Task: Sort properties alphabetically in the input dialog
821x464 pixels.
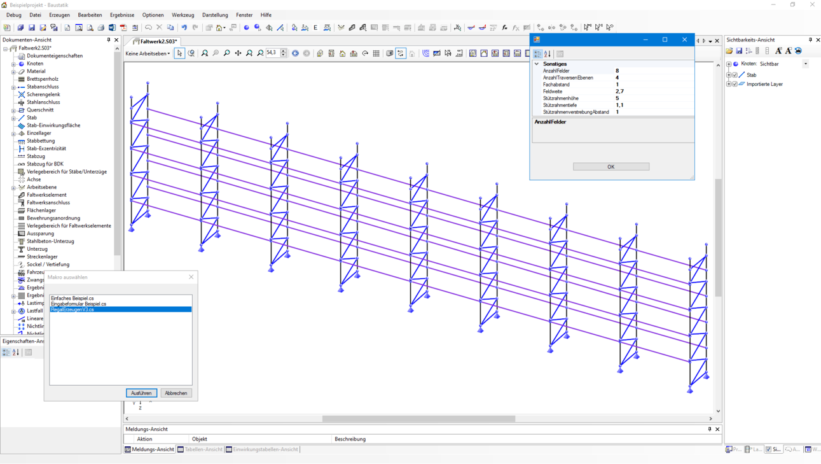Action: click(548, 54)
